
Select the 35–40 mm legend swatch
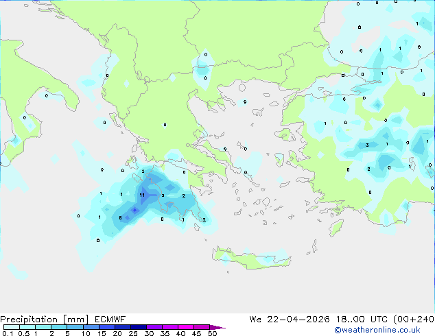[x=170, y=327]
